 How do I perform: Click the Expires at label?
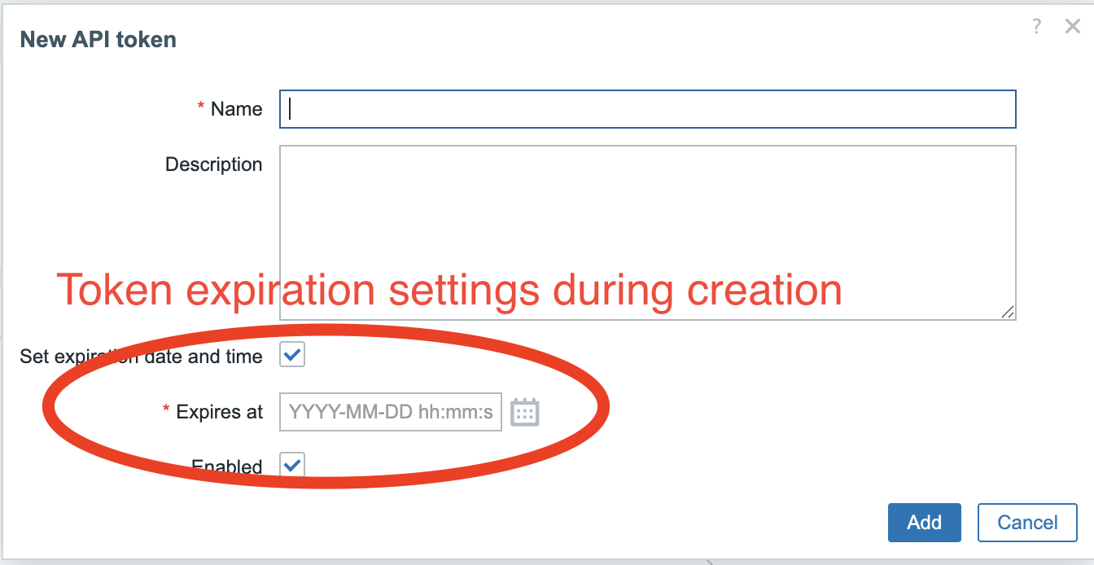tap(220, 412)
